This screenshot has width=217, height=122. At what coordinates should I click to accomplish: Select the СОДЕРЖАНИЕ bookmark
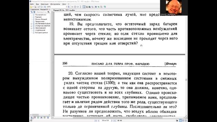point(40,30)
